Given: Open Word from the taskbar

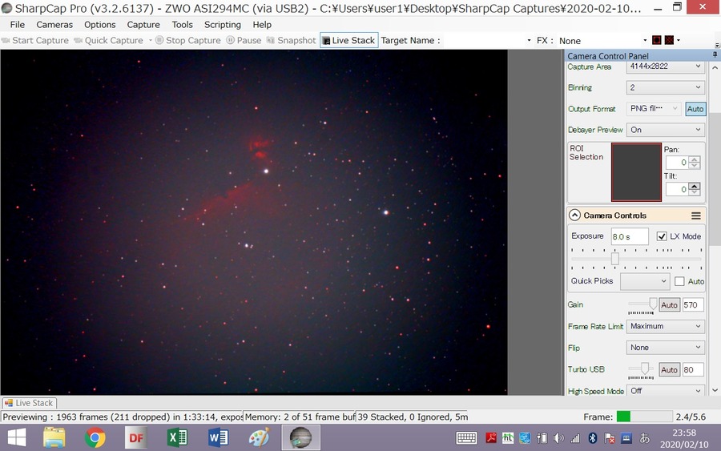Looking at the screenshot, I should (218, 437).
